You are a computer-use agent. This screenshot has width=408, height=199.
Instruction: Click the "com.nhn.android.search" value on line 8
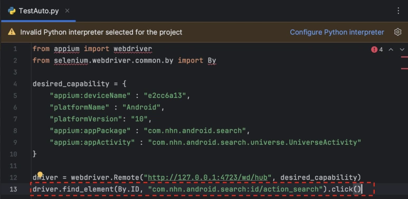click(195, 131)
